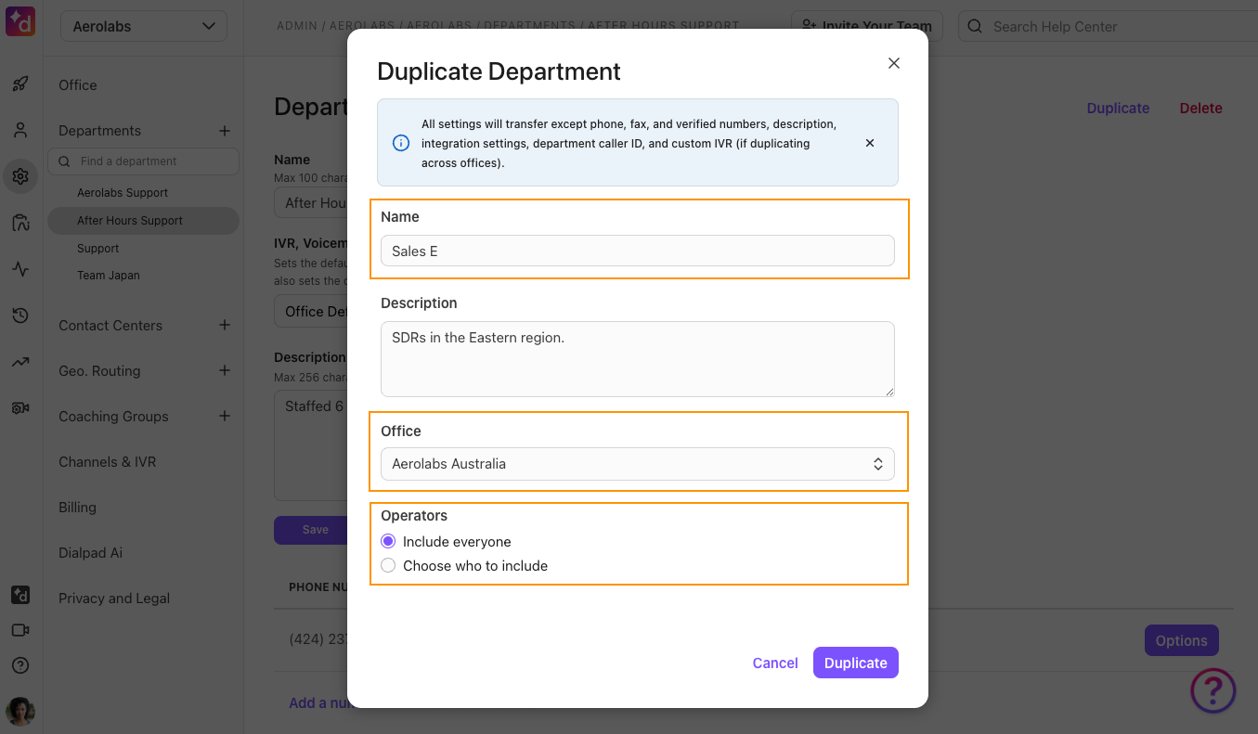
Task: Click the Dialpad logo icon
Action: point(20,20)
